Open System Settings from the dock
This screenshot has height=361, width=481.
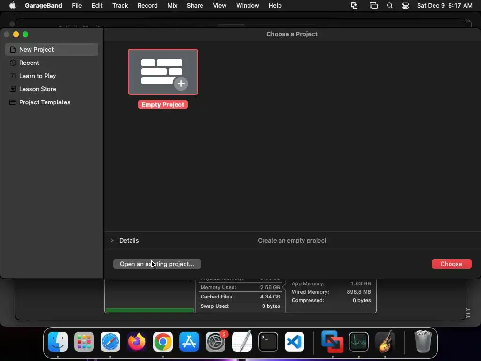[x=216, y=342]
